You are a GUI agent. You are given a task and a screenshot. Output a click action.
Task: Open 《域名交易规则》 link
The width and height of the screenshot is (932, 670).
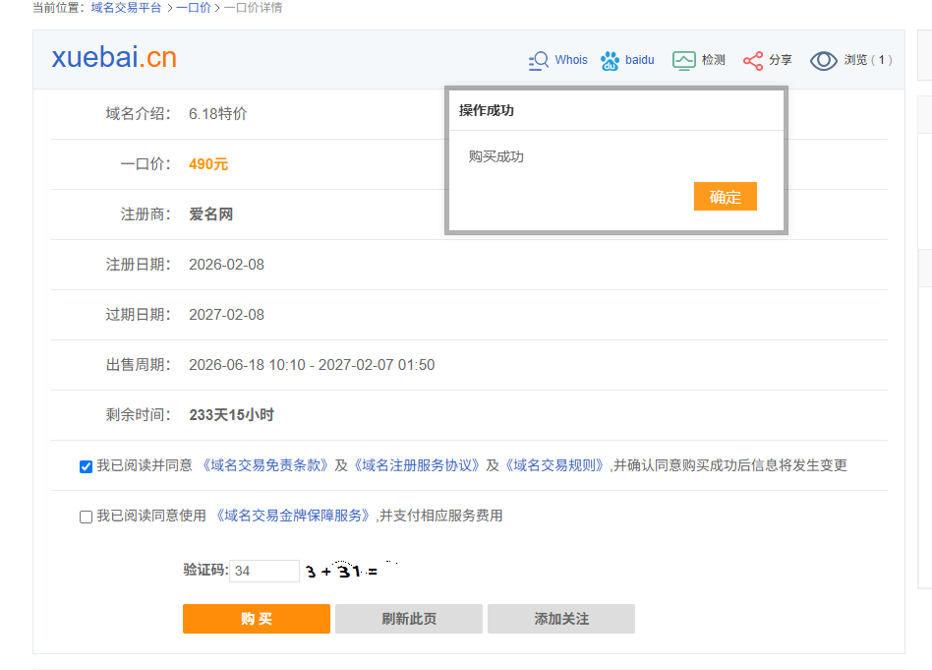point(554,465)
